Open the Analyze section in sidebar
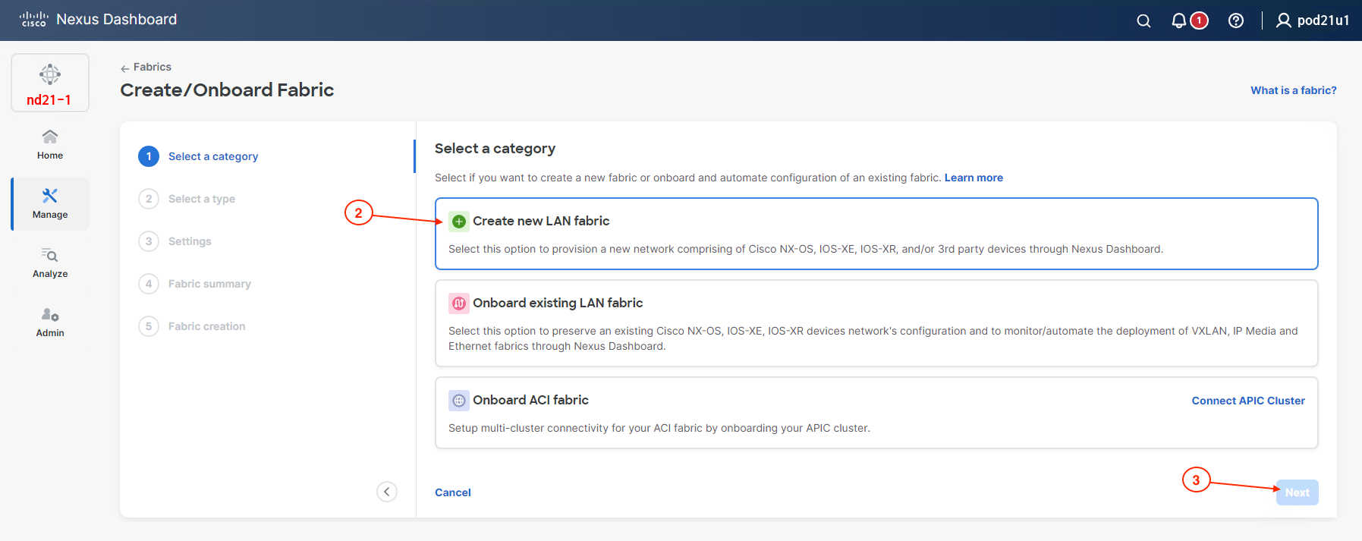Viewport: 1362px width, 541px height. (x=50, y=263)
